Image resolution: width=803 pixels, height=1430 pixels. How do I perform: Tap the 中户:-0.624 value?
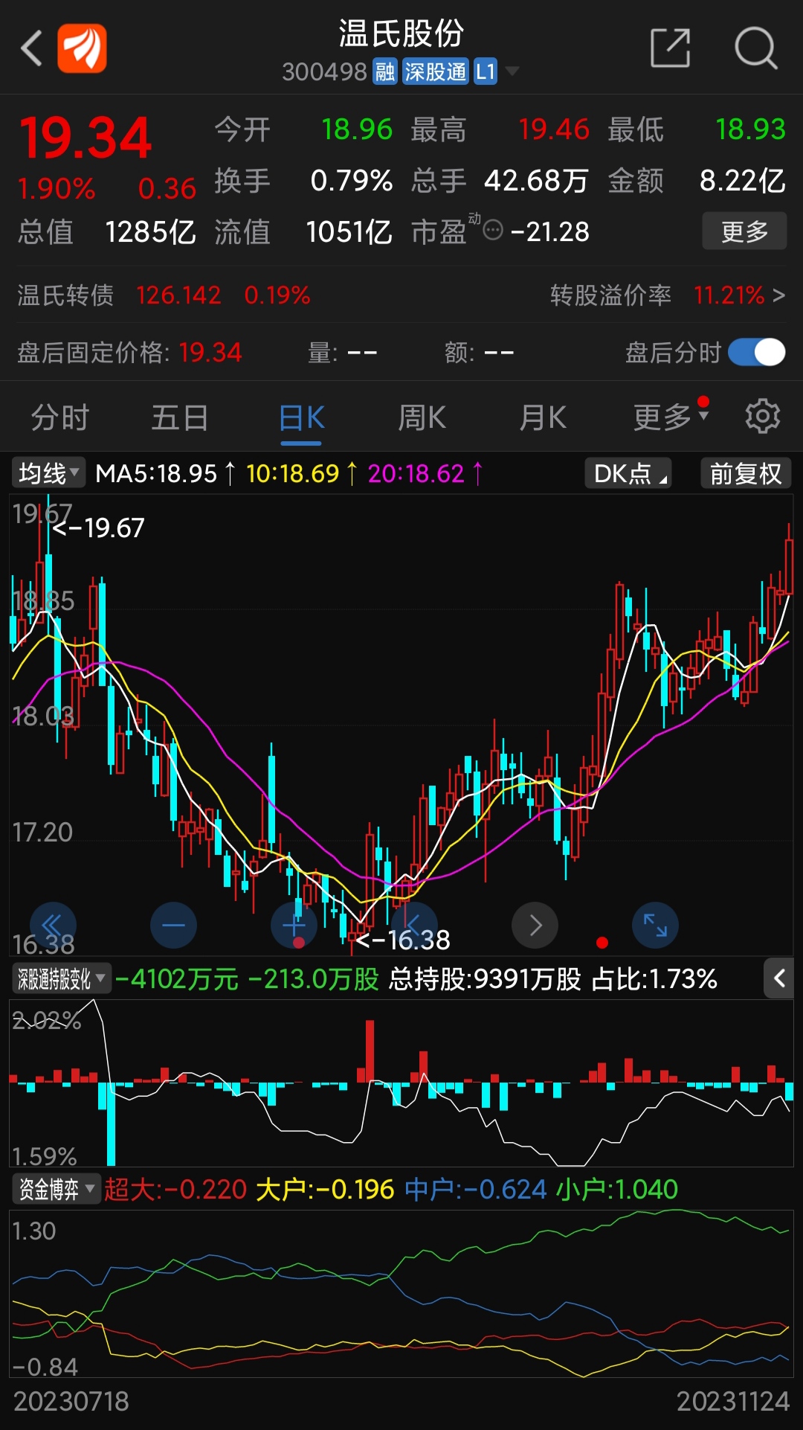tap(476, 1190)
